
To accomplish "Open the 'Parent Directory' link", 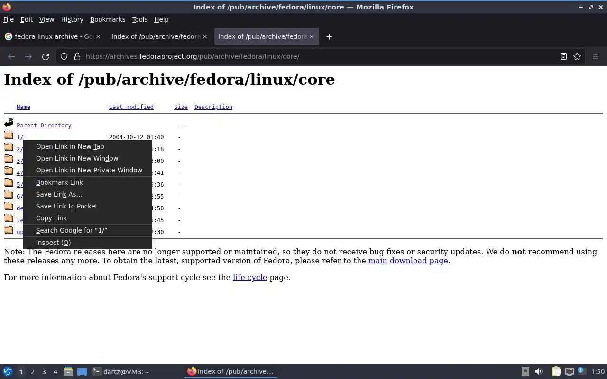I will tap(44, 126).
